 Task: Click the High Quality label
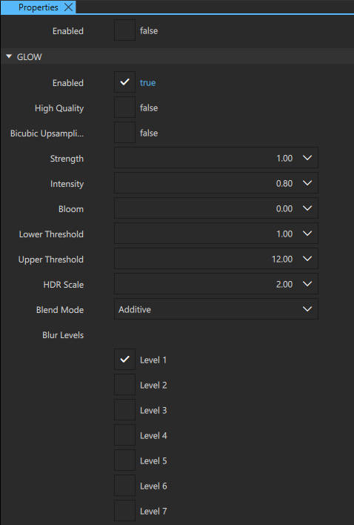[x=59, y=108]
